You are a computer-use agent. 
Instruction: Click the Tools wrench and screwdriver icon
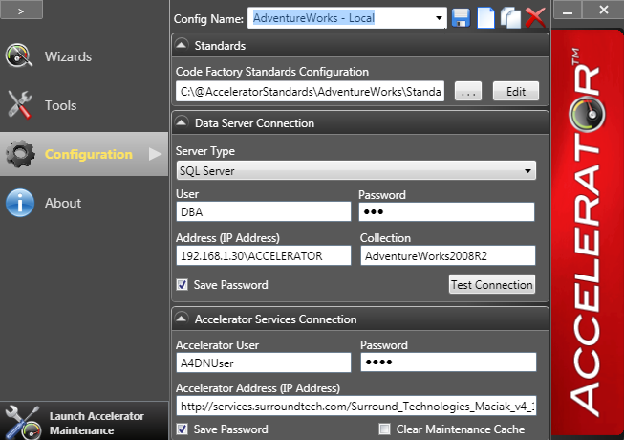[19, 104]
